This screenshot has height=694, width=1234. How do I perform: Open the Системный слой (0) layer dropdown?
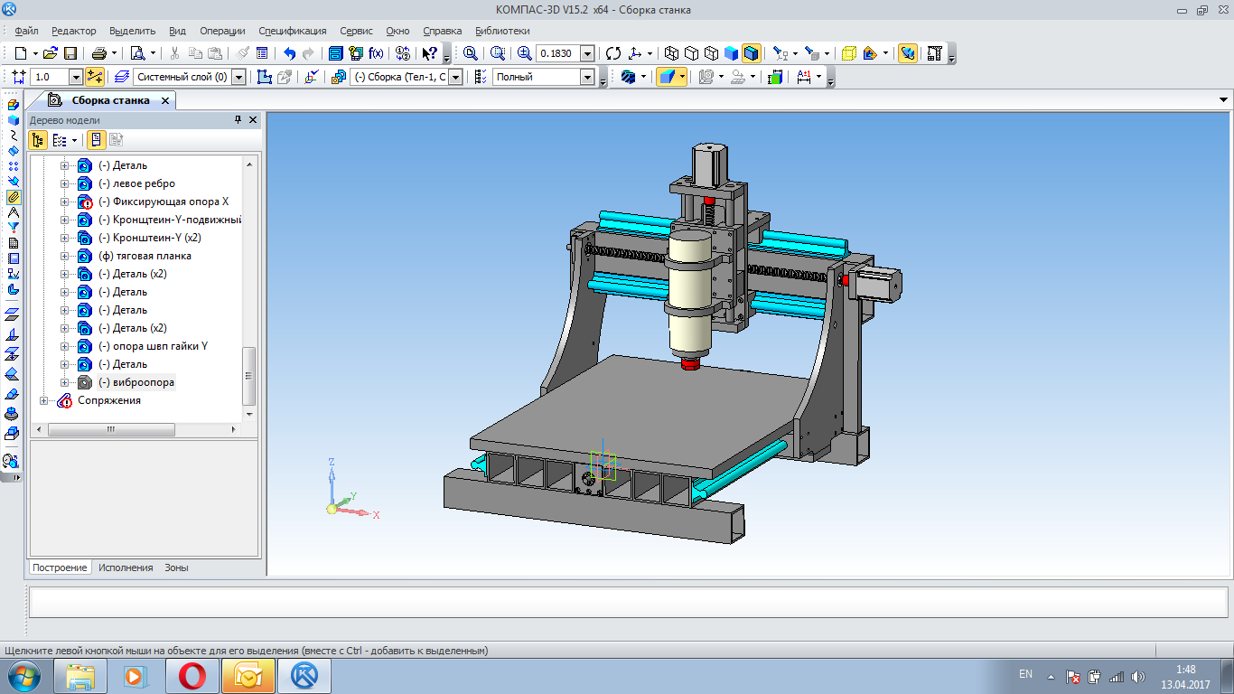point(238,77)
